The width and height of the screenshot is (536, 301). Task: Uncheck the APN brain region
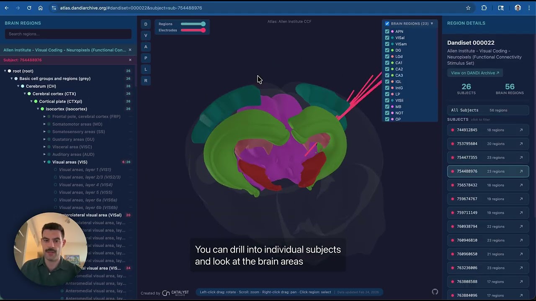387,31
